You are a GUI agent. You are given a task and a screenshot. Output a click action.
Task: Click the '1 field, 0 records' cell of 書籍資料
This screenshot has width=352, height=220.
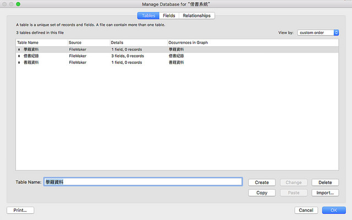pos(127,62)
